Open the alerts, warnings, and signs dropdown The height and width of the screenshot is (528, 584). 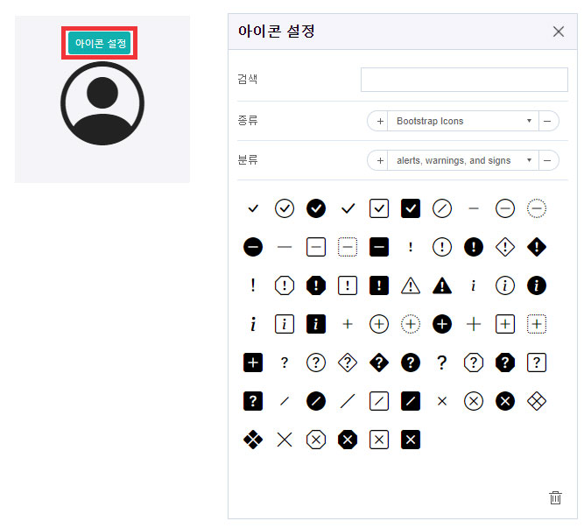462,160
